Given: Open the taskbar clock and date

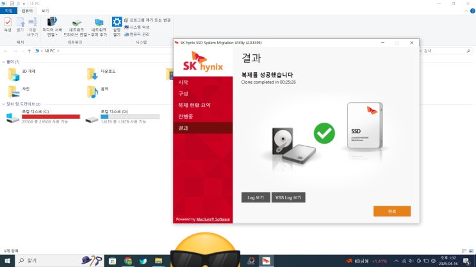Looking at the screenshot, I should click(x=448, y=261).
